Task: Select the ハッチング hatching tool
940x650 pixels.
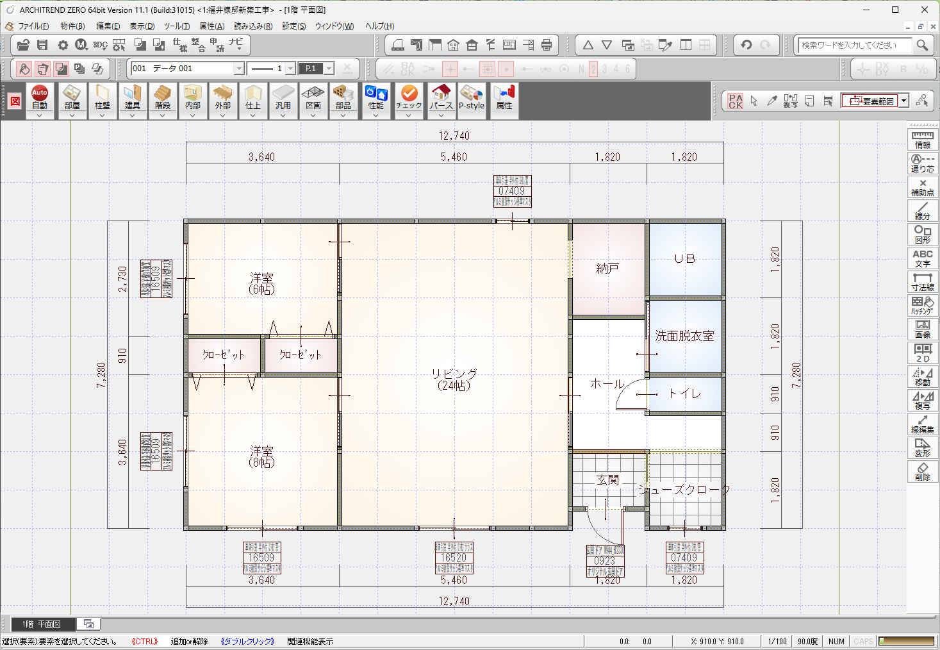Action: (x=922, y=305)
